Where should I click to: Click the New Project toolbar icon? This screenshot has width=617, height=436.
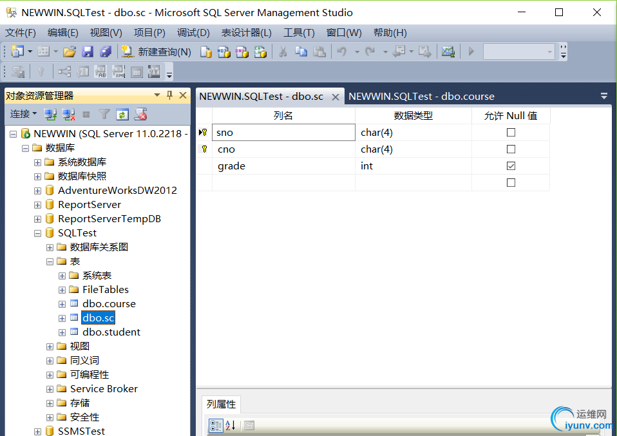17,51
